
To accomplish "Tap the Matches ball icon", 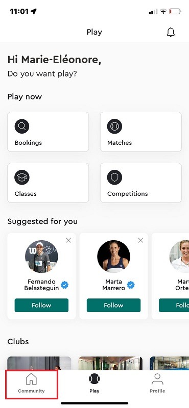I will pyautogui.click(x=114, y=126).
